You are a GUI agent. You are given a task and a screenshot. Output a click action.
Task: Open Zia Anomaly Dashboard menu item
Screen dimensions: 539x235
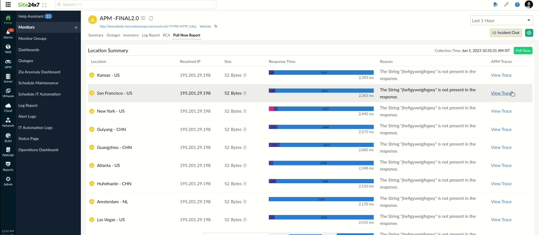pyautogui.click(x=39, y=72)
